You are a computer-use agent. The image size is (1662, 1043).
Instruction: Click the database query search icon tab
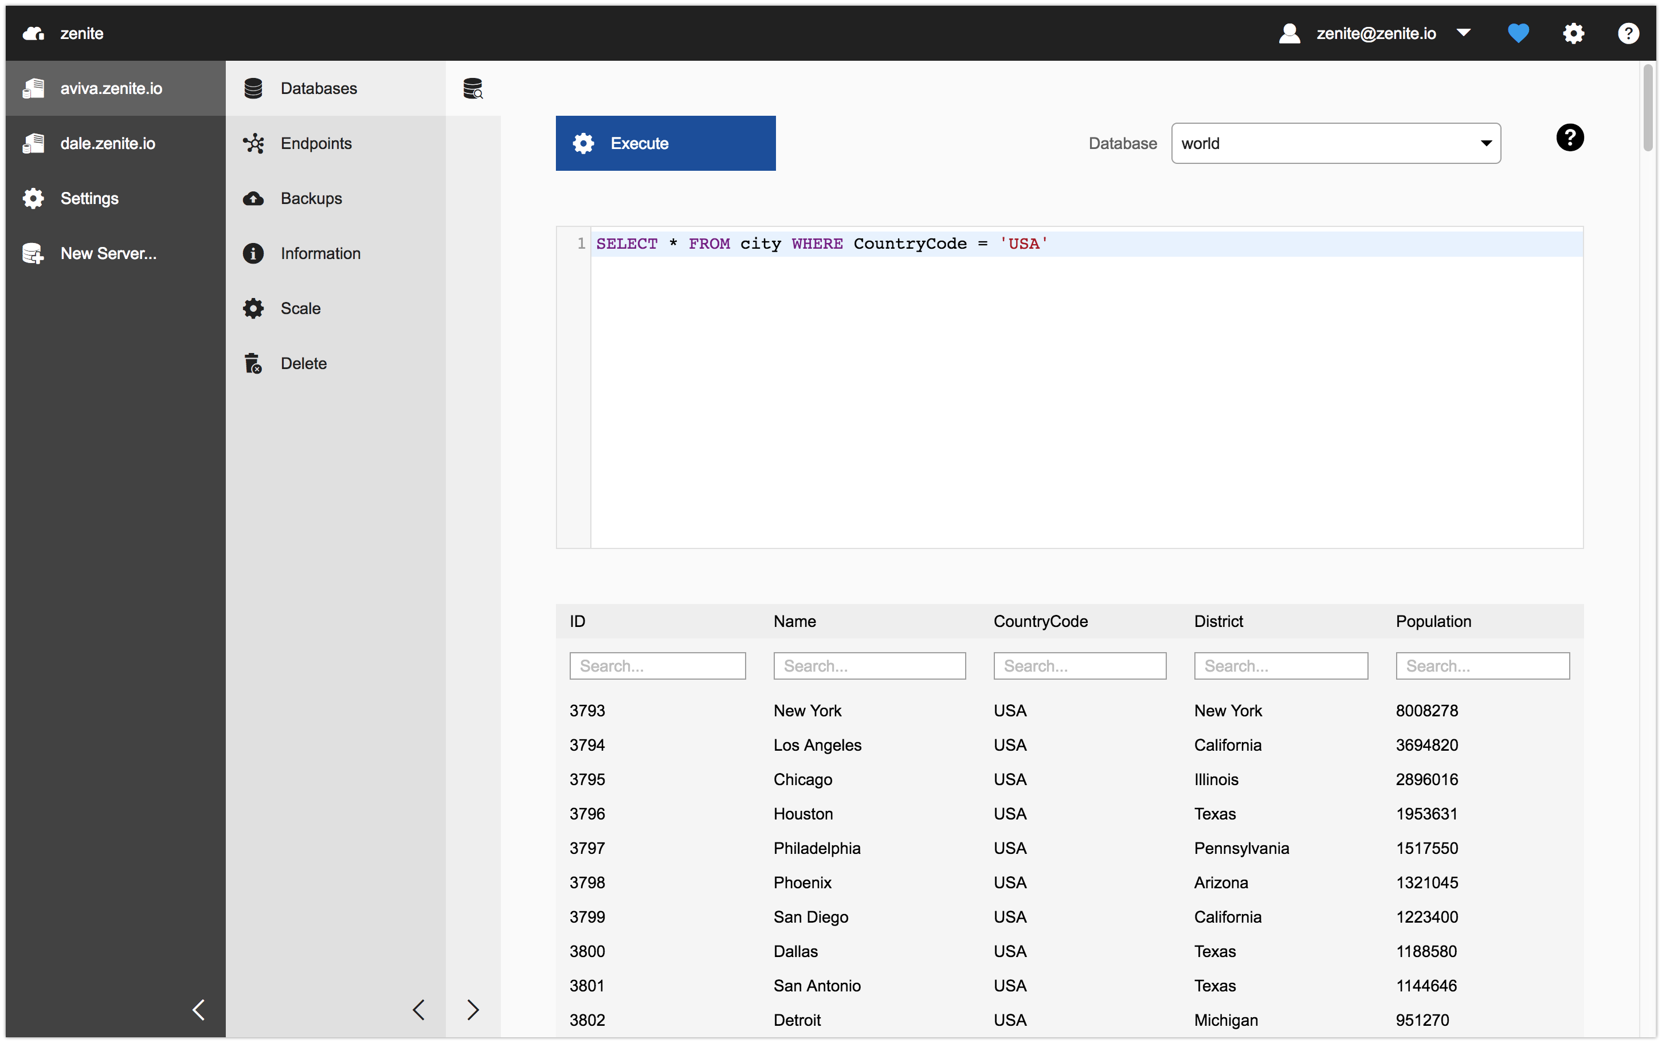tap(473, 88)
